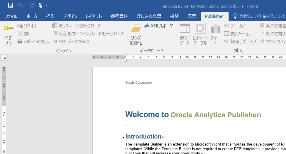Switch to the 差し込み文書 tab
The image size is (286, 154).
click(149, 16)
